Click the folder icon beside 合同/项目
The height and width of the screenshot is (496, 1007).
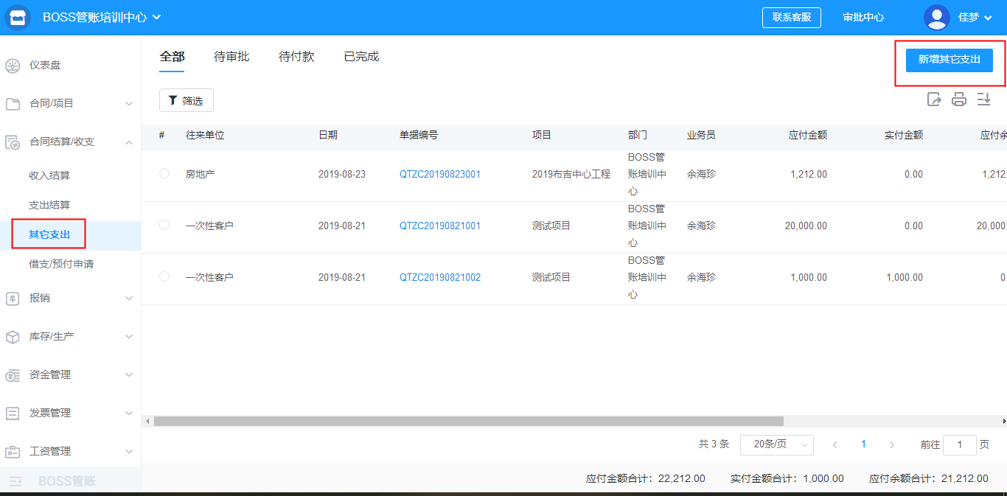click(13, 104)
